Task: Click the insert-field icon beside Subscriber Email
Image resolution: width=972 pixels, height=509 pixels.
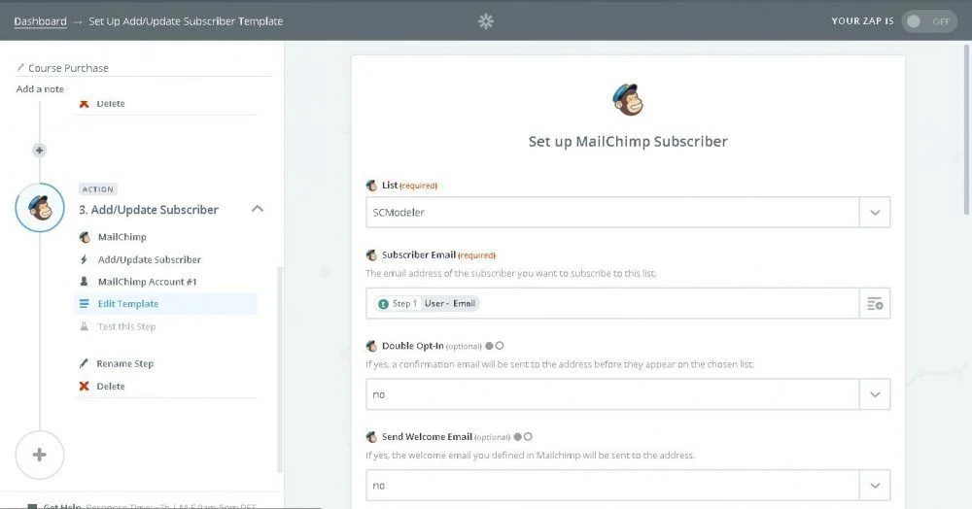Action: pos(875,304)
